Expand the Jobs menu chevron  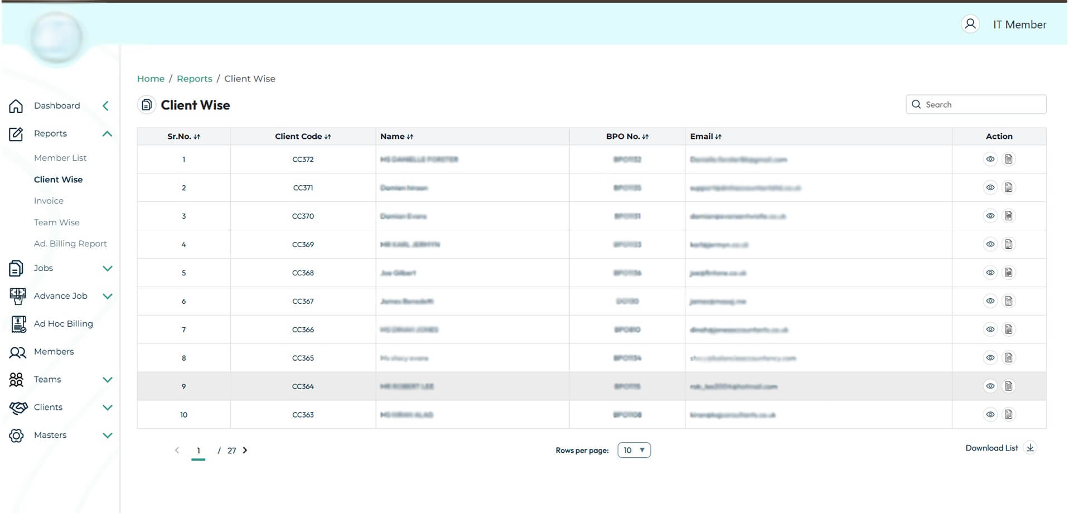tap(108, 268)
